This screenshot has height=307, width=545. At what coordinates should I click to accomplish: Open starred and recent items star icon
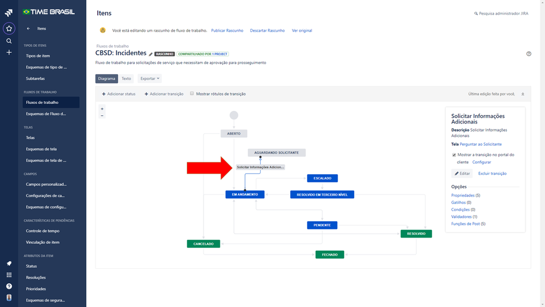coord(9,28)
